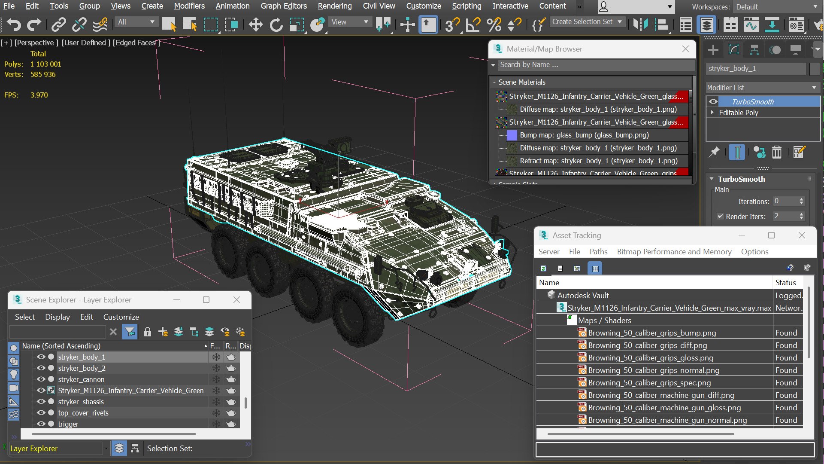Toggle TurboSmooth modifier eye icon
824x464 pixels.
pyautogui.click(x=713, y=102)
